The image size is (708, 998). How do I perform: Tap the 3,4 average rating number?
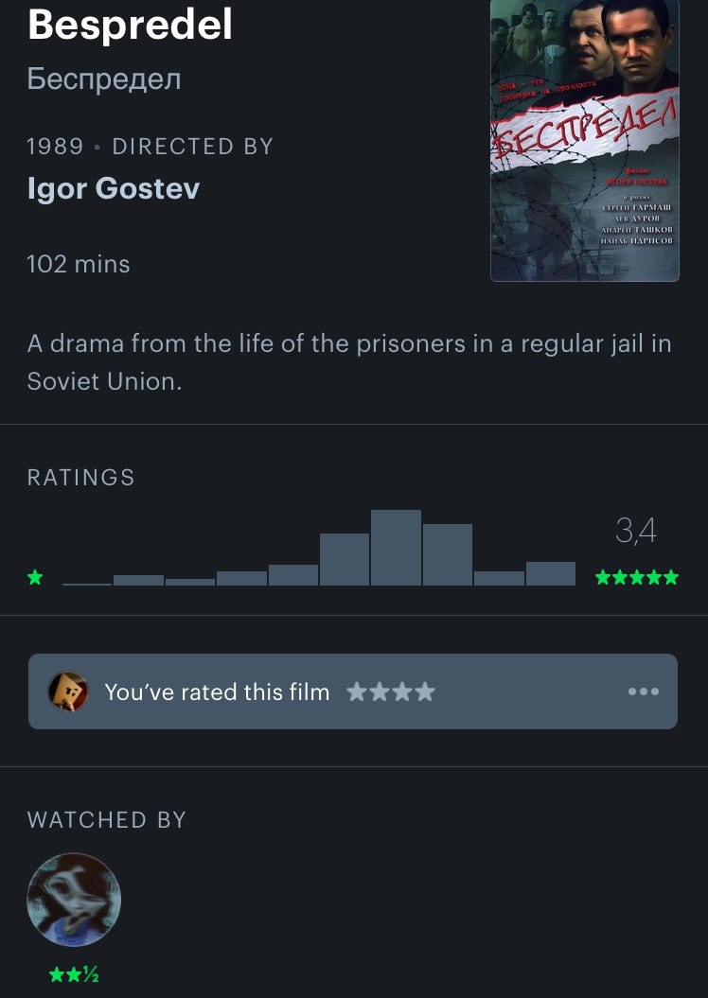coord(636,531)
